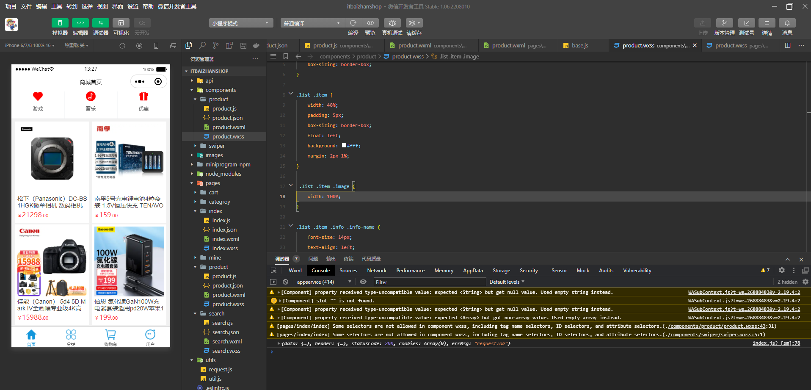Click the back arrow in breadcrumb bar
This screenshot has height=390, width=811.
coord(298,56)
